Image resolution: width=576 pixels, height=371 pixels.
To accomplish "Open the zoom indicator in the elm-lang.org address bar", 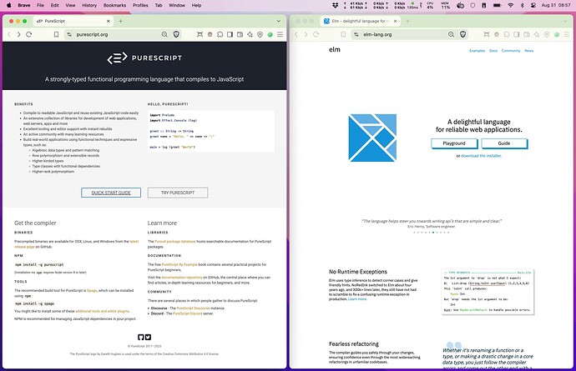I will click(451, 34).
